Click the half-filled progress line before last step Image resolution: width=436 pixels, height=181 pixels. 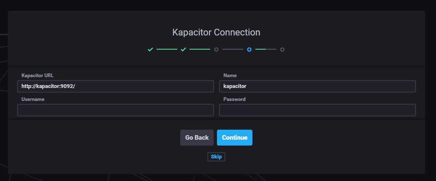click(x=266, y=49)
